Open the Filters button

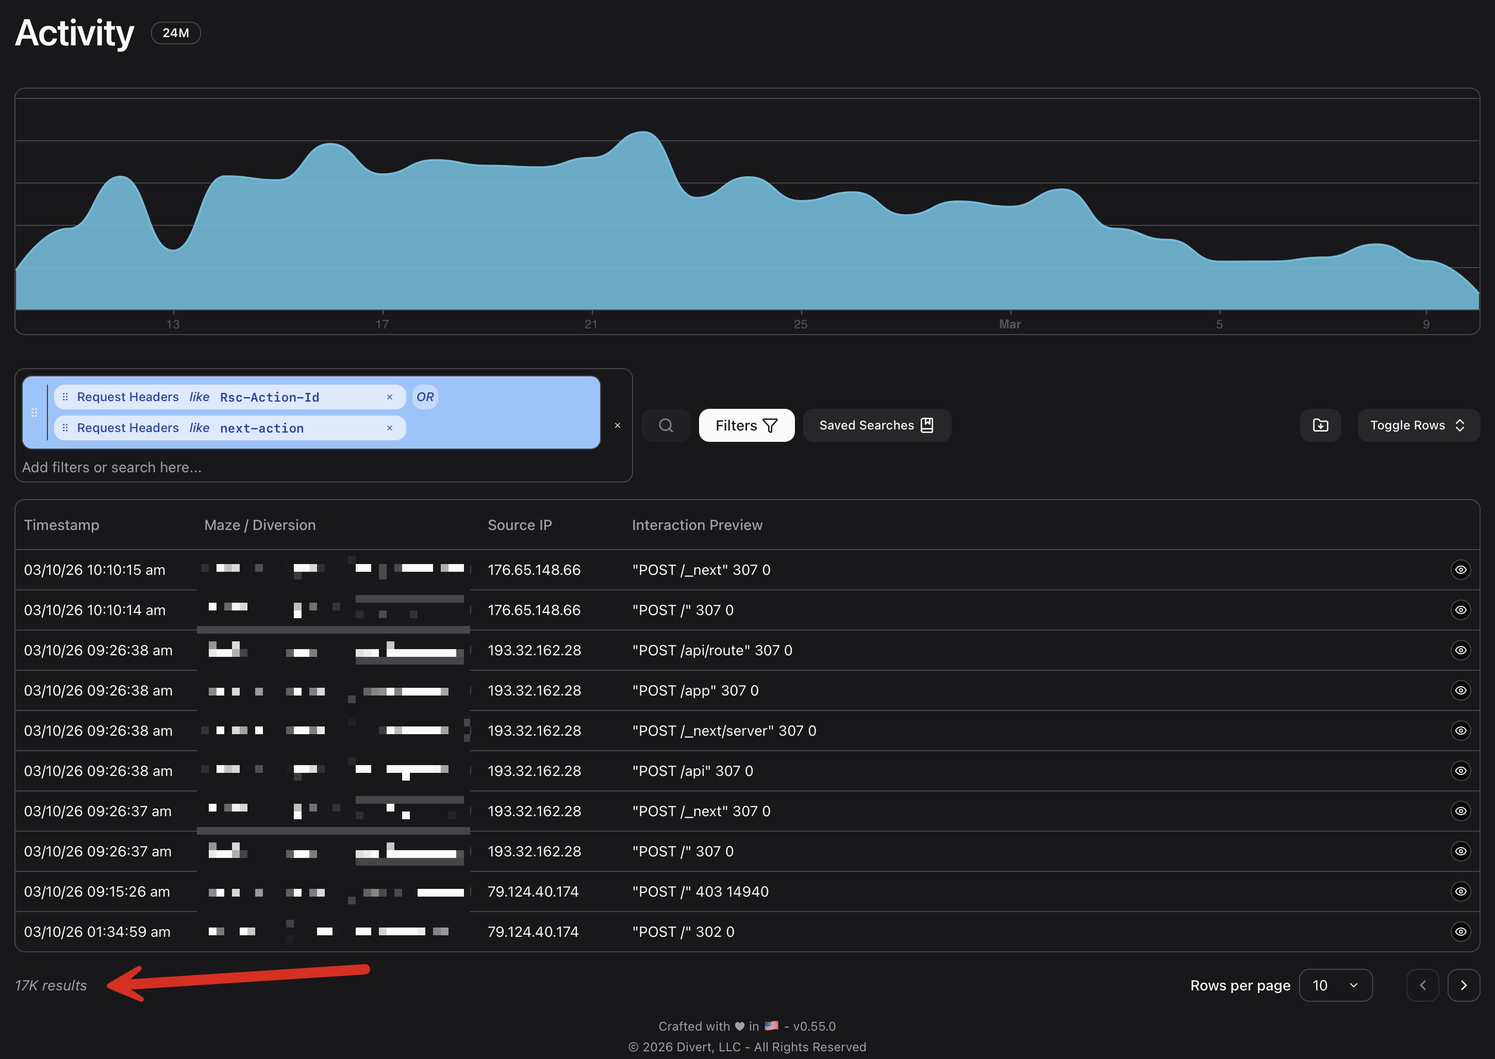point(746,425)
